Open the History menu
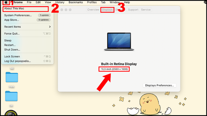Viewport: 207px width, 116px height. coord(60,2)
